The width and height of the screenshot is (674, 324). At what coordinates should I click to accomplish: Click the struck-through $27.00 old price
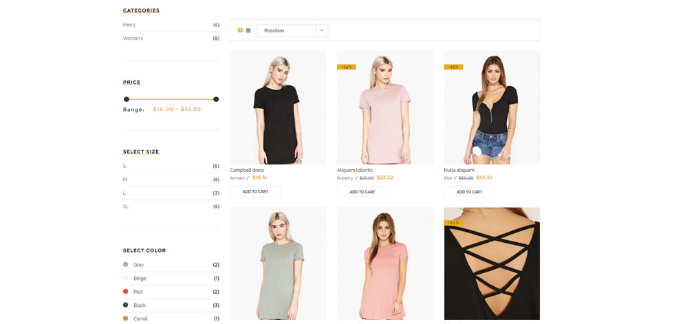coord(367,178)
